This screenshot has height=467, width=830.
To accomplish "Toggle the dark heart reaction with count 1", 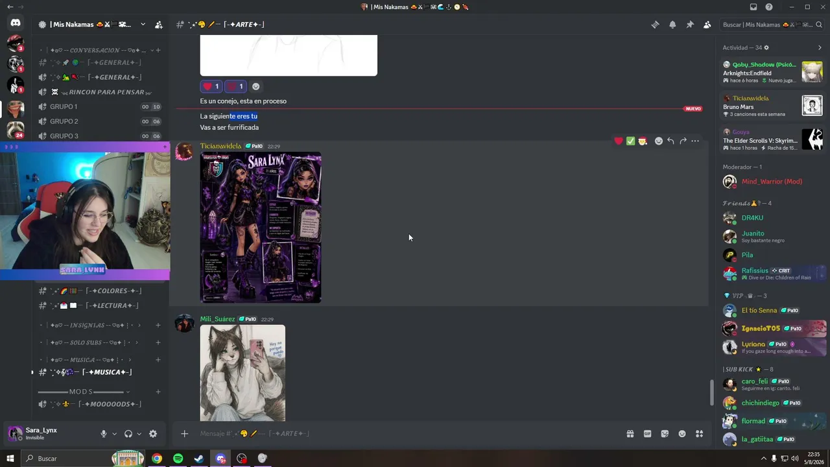I will click(x=235, y=86).
